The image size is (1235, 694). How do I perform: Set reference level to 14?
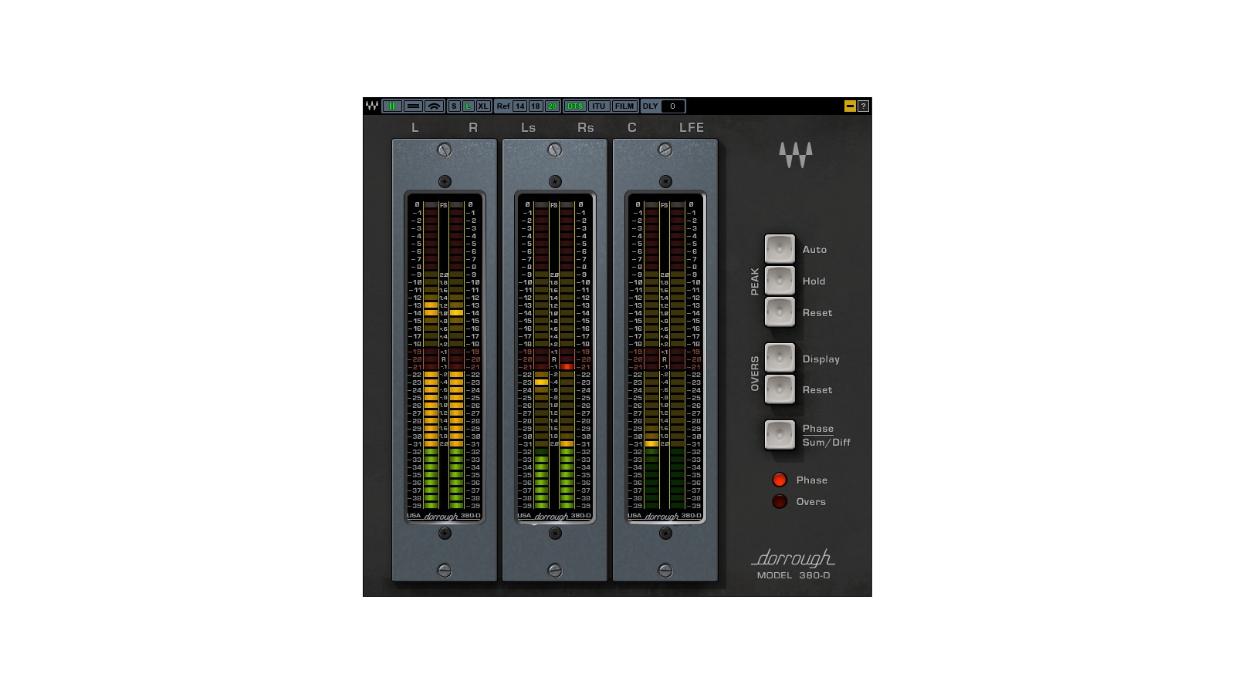pos(519,106)
